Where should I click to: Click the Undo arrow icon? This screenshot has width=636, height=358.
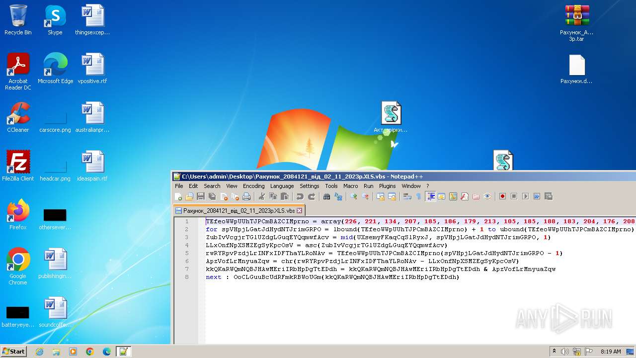click(x=300, y=196)
